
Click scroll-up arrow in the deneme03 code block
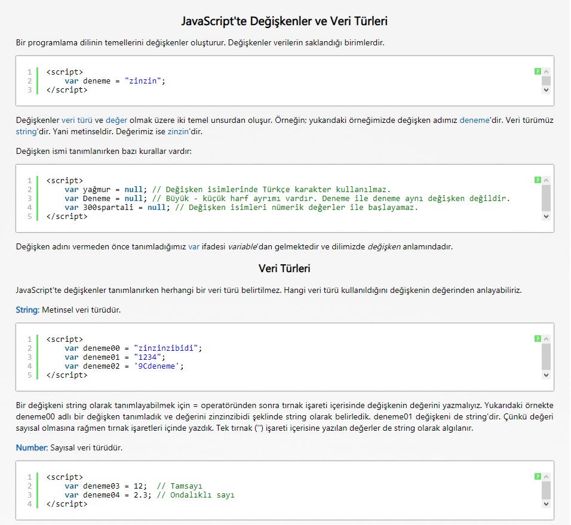(546, 477)
